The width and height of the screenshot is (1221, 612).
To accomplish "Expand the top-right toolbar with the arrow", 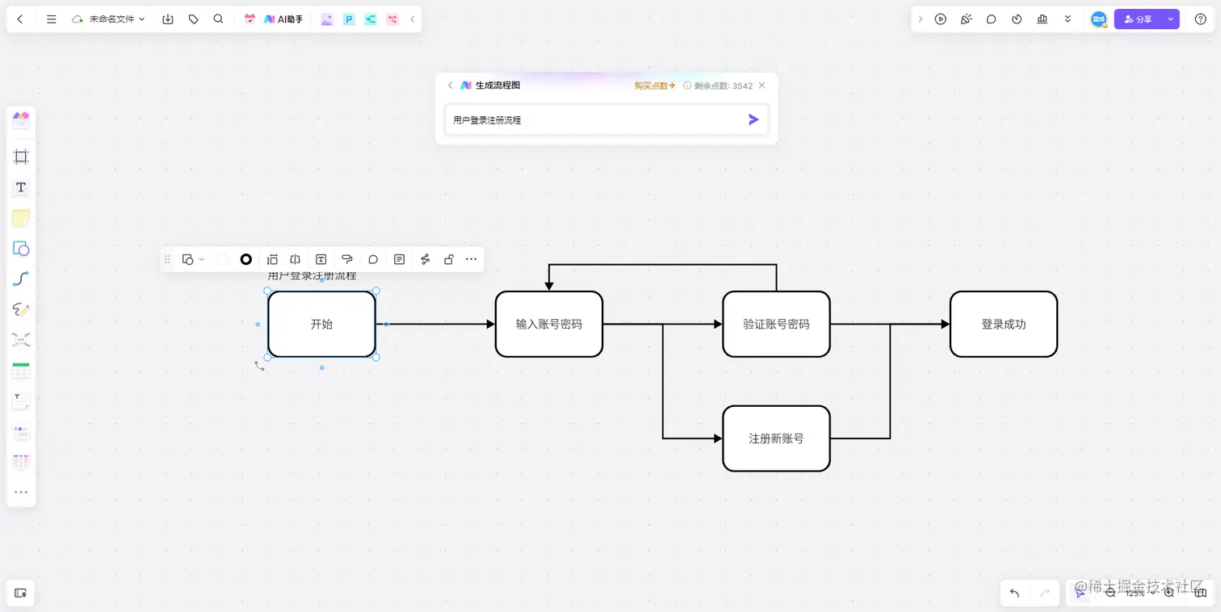I will tap(920, 19).
